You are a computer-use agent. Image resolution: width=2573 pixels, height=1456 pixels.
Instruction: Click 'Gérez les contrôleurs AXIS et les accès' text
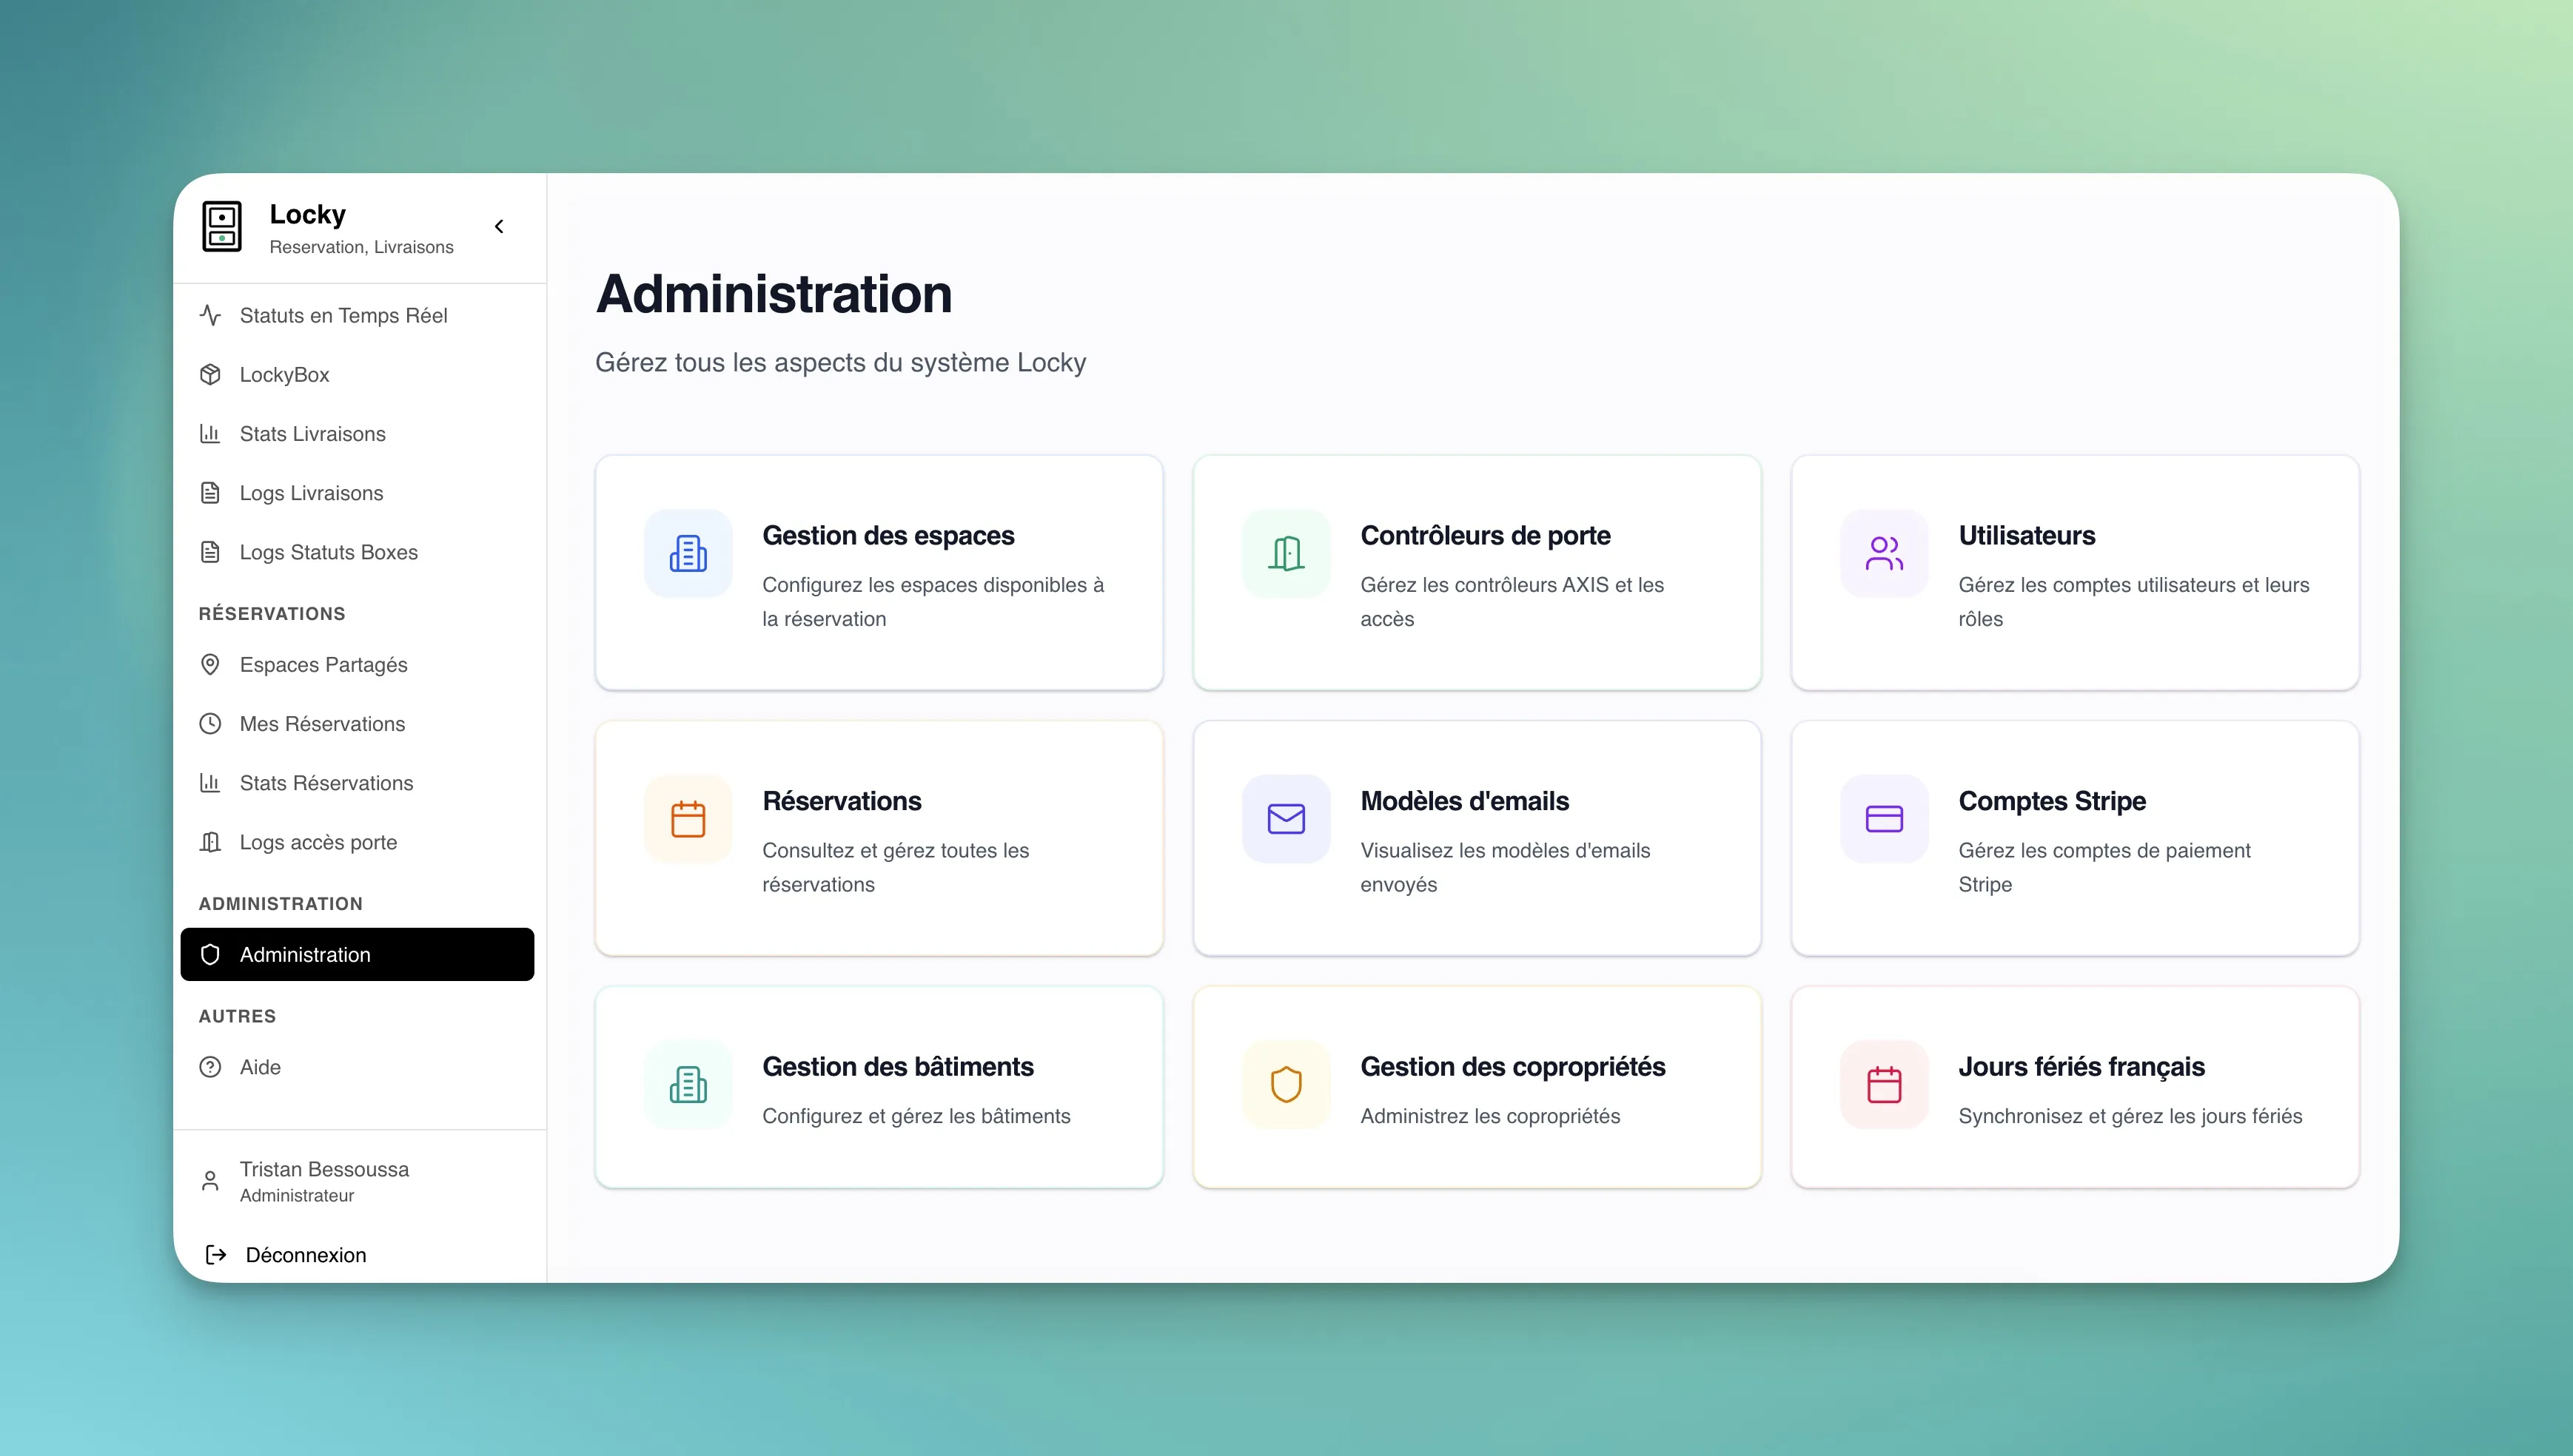pyautogui.click(x=1512, y=601)
